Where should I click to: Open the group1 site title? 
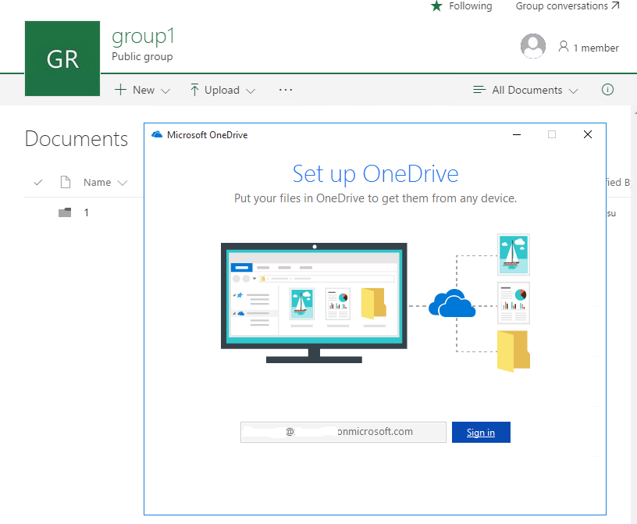(x=143, y=36)
